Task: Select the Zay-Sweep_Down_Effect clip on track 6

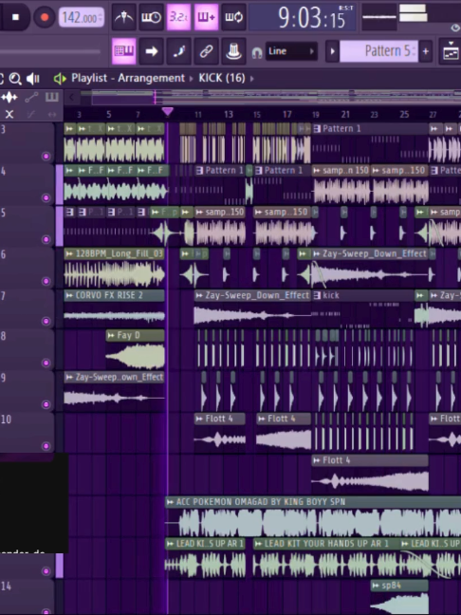Action: (x=370, y=269)
